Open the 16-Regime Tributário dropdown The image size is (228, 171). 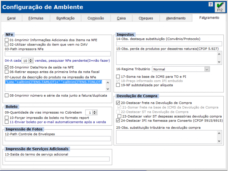pyautogui.click(x=207, y=69)
